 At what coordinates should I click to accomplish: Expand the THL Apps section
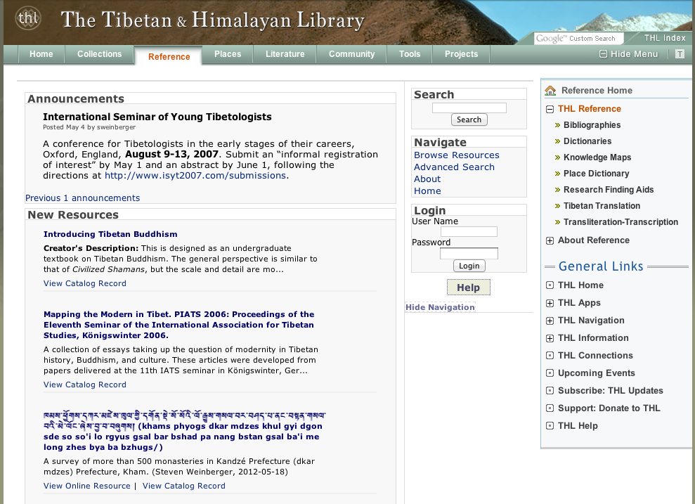pyautogui.click(x=550, y=303)
